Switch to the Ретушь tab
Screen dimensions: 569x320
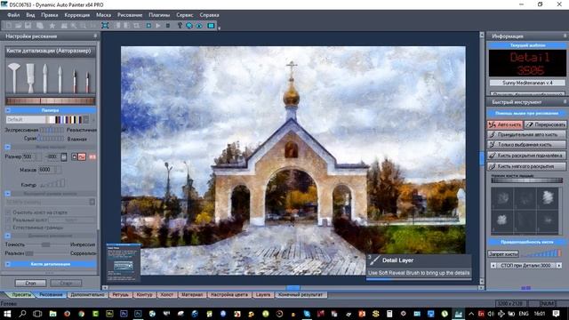pos(120,294)
